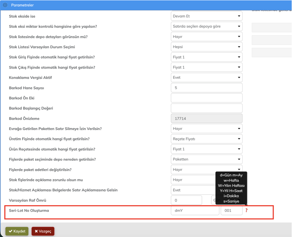
Task: Click the 'Barkod Başlangıç Değeri' input field
Action: (206, 108)
